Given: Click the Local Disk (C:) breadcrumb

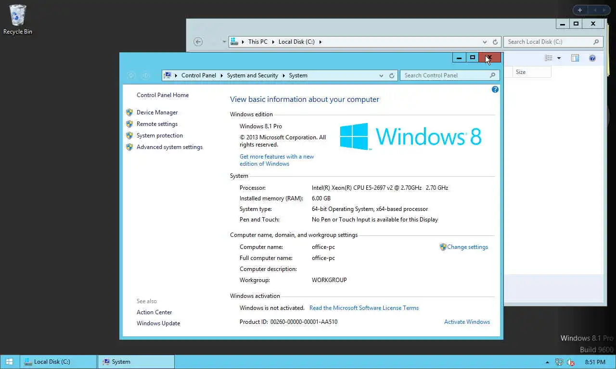Looking at the screenshot, I should [296, 42].
